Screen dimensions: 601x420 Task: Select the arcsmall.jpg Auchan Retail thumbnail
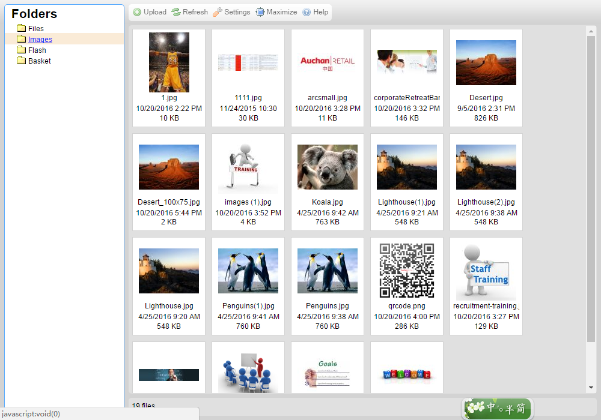[x=328, y=62]
